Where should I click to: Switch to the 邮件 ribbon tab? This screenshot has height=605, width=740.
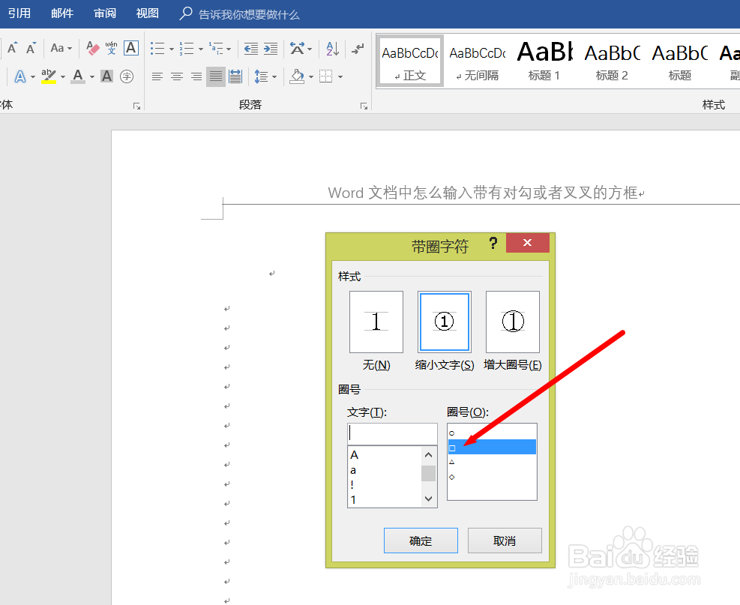click(x=62, y=13)
